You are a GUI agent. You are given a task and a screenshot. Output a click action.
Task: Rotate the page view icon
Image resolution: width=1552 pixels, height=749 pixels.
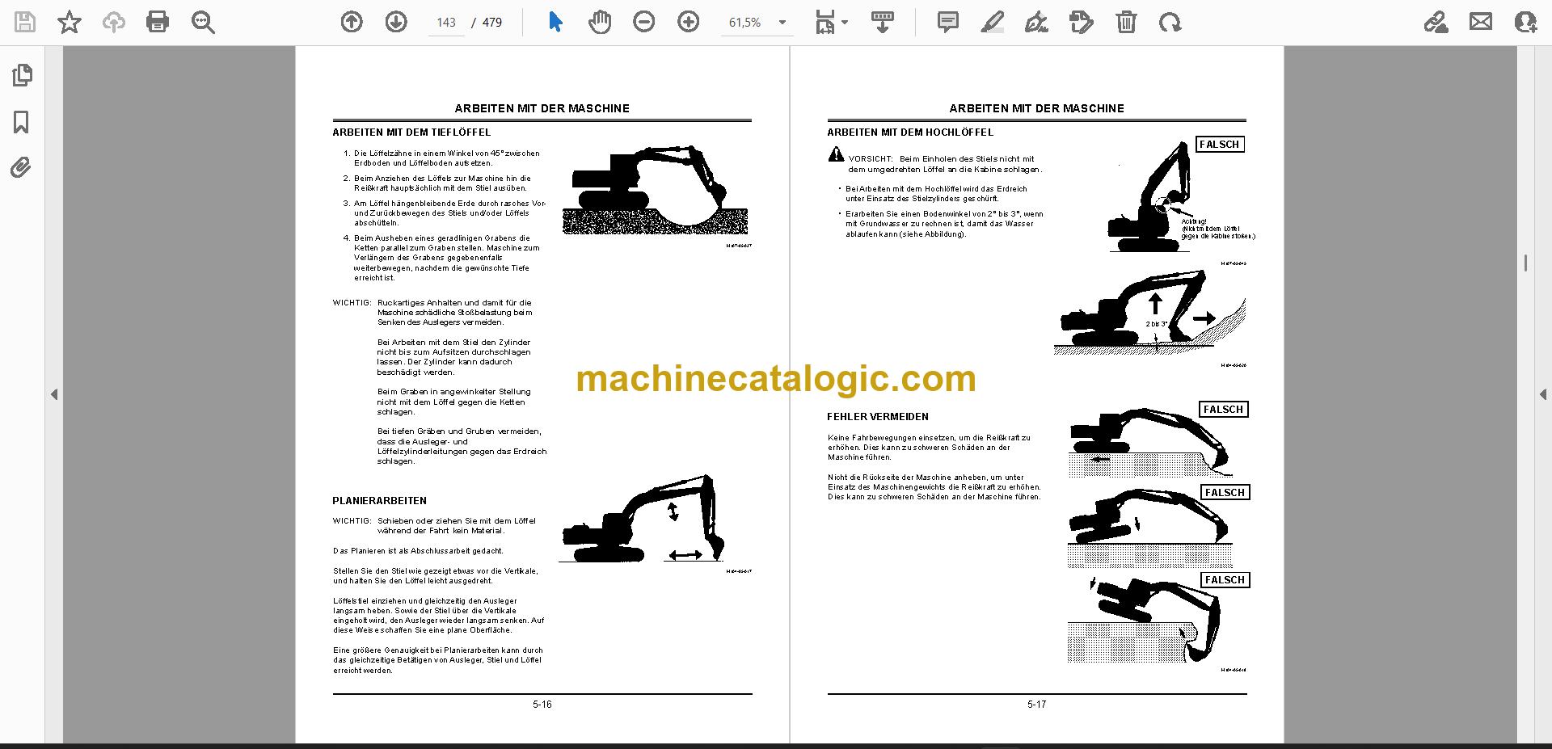pyautogui.click(x=1170, y=22)
